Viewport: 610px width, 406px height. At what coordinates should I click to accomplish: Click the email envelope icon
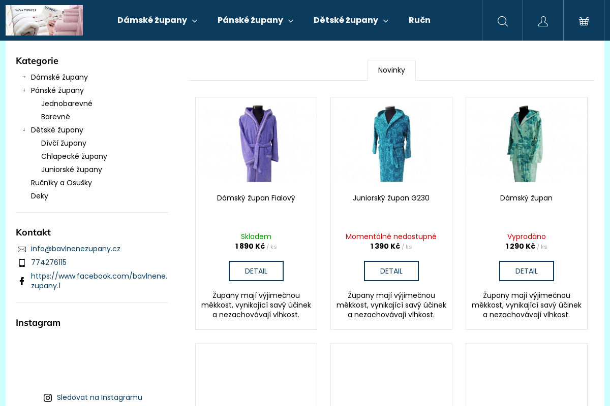point(22,249)
